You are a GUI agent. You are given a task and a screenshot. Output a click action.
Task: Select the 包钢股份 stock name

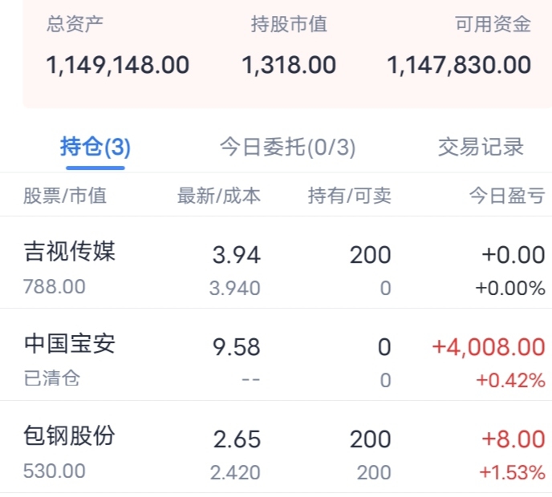(x=70, y=437)
